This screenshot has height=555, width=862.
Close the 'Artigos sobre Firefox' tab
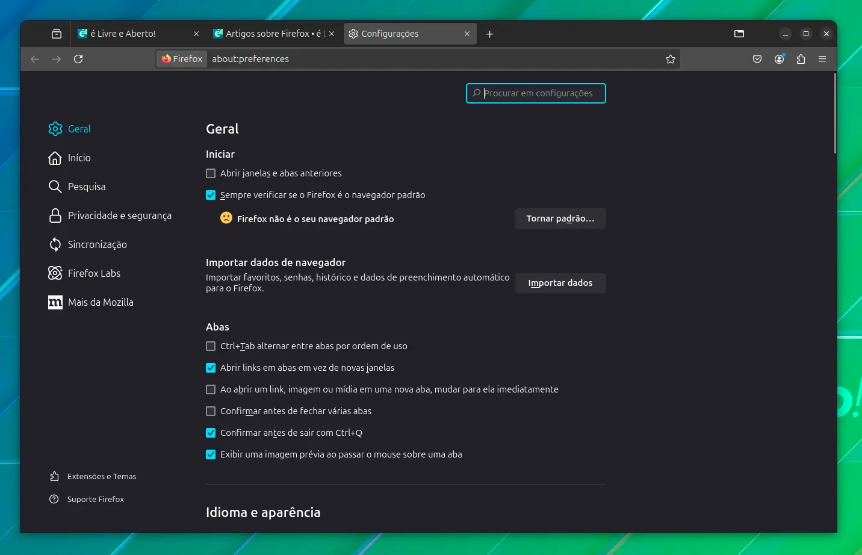pyautogui.click(x=332, y=34)
